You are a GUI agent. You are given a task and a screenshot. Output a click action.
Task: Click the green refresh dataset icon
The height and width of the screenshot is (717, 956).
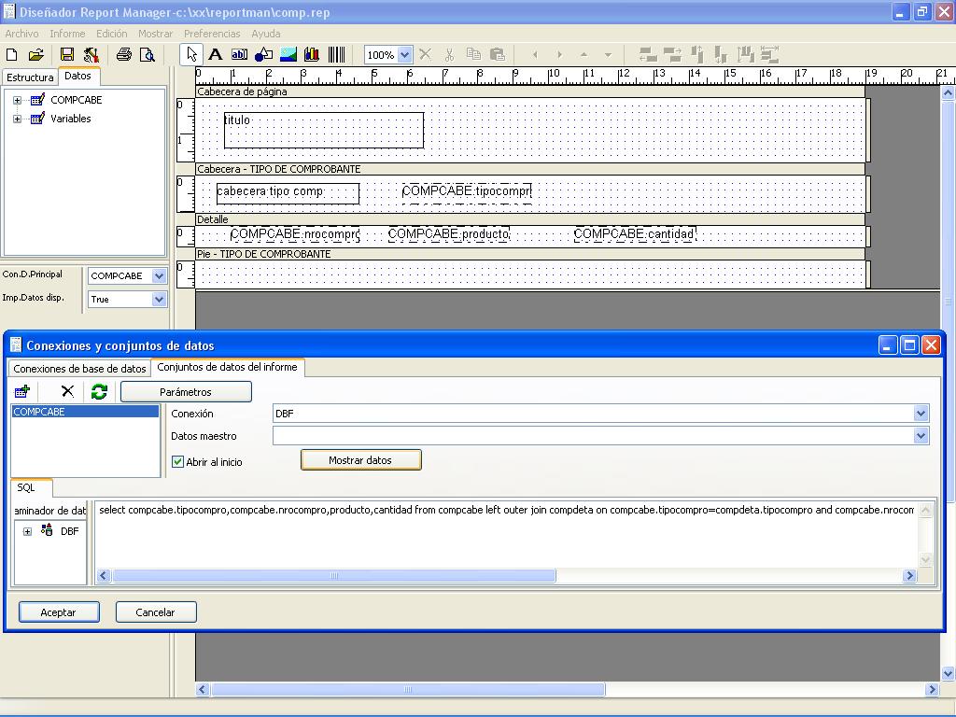pyautogui.click(x=99, y=392)
